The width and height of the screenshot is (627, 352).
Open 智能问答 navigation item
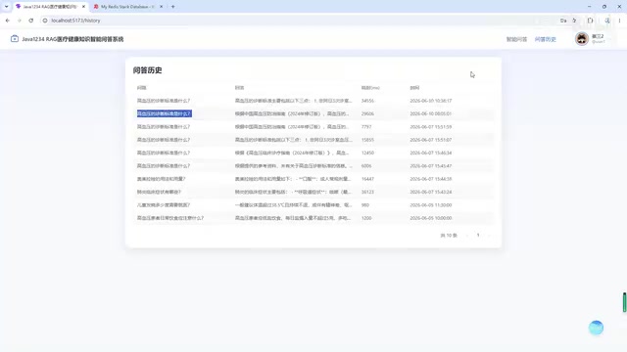[x=516, y=39]
